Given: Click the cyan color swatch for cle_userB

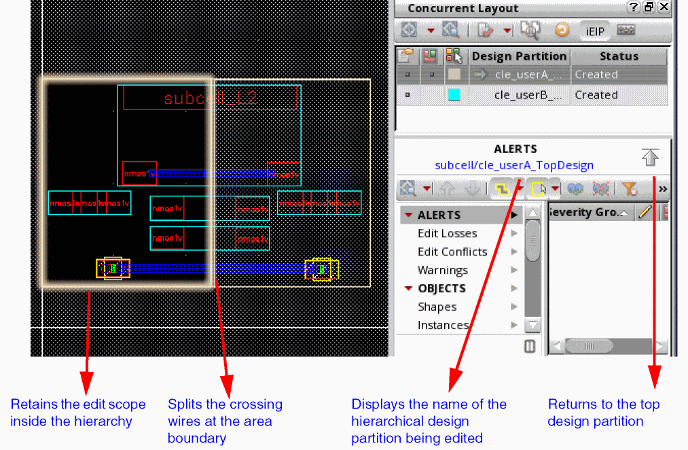Looking at the screenshot, I should tap(454, 95).
